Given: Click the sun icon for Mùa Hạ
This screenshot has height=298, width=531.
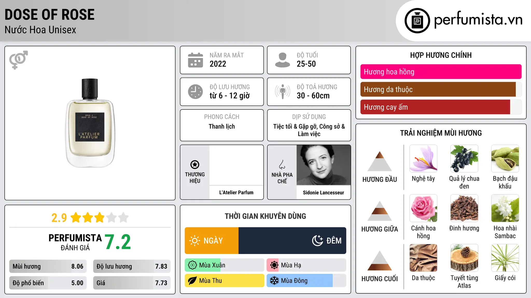Looking at the screenshot, I should point(274,265).
